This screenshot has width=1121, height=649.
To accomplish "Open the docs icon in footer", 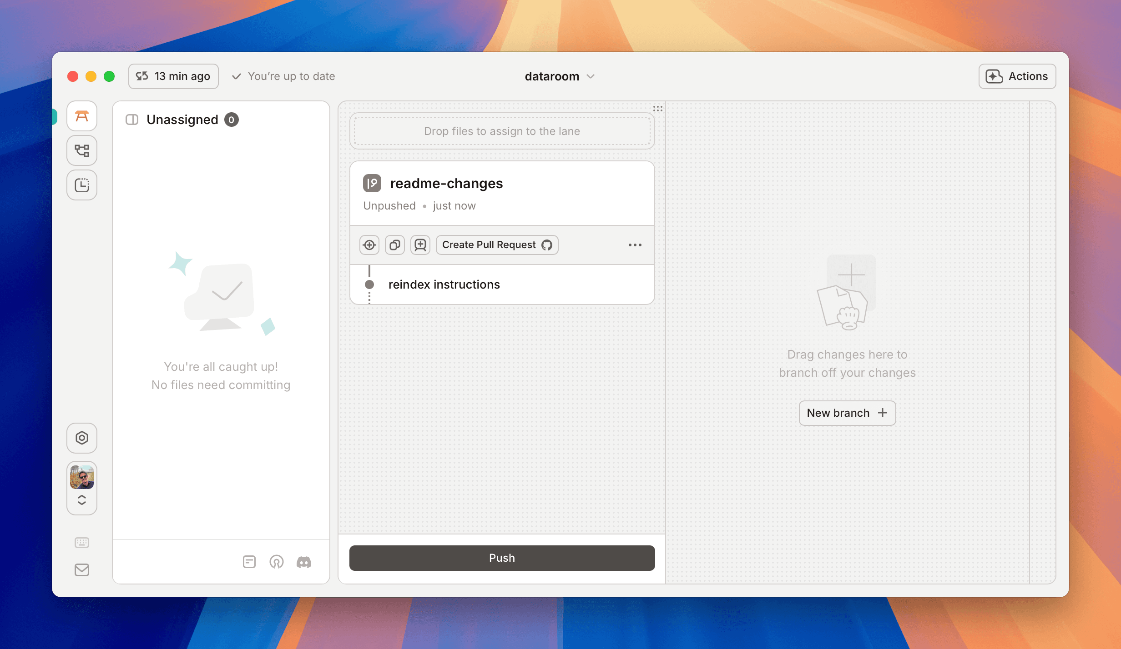I will pyautogui.click(x=249, y=562).
